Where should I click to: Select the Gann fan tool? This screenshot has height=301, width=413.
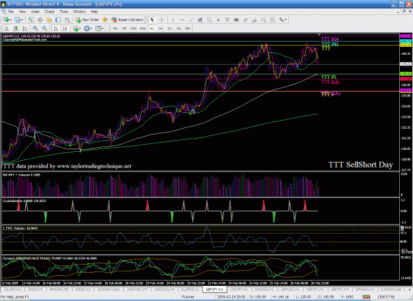coord(254,20)
